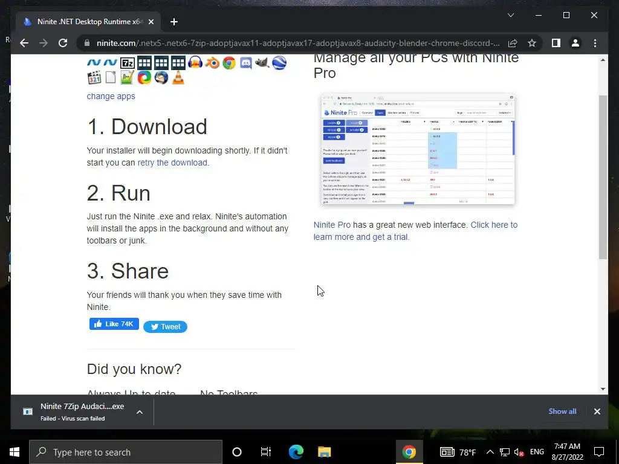Open the notification center
The width and height of the screenshot is (619, 464).
click(x=599, y=452)
